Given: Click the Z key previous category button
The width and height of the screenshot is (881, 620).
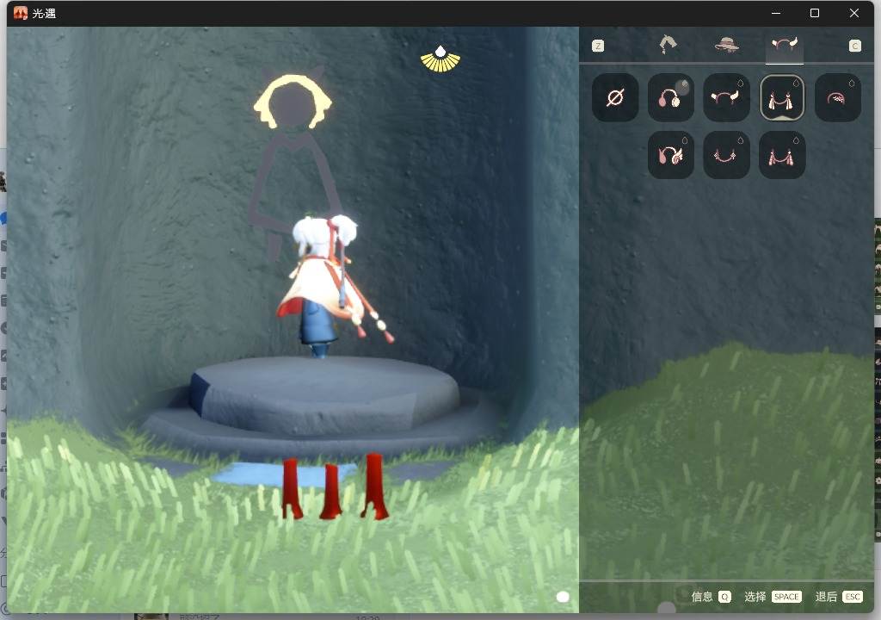Looking at the screenshot, I should tap(598, 46).
